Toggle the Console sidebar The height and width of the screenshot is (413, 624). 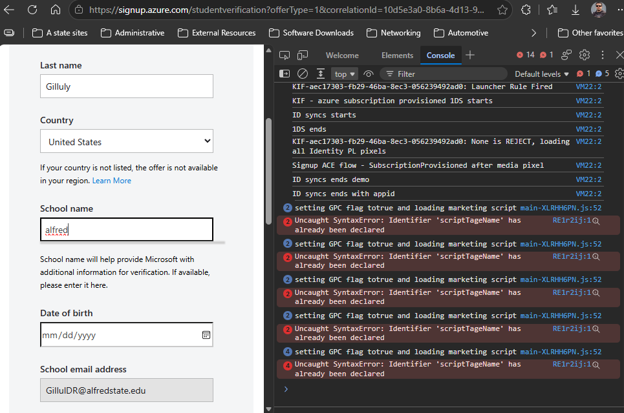click(285, 74)
